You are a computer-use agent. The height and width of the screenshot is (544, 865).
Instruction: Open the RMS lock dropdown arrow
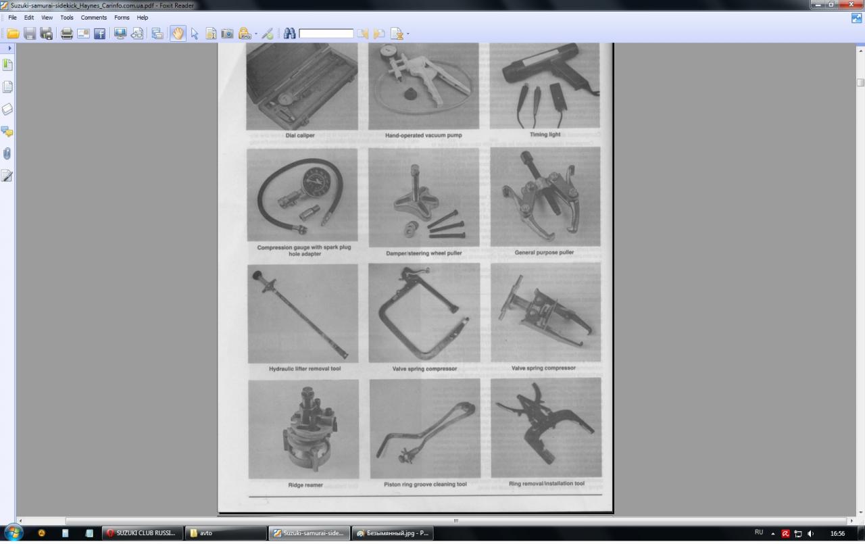coord(255,34)
